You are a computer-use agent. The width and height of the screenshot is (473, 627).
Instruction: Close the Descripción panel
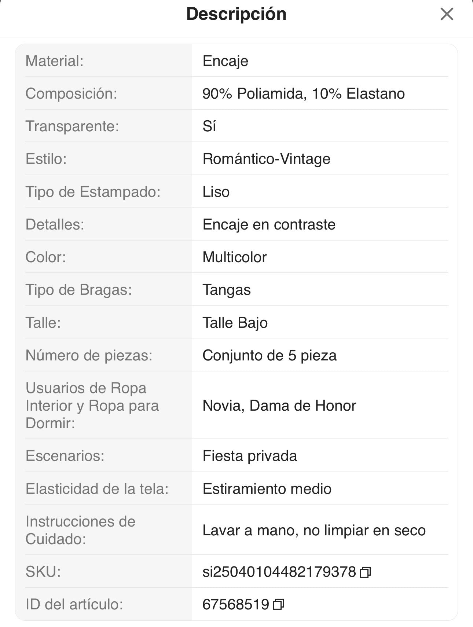point(447,14)
